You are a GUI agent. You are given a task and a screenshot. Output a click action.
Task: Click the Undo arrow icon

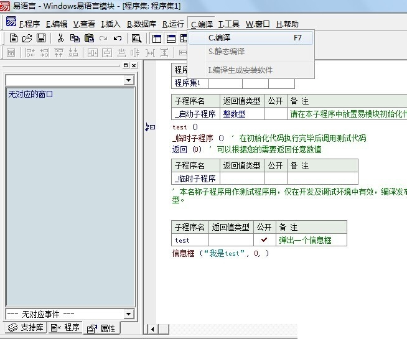117,39
